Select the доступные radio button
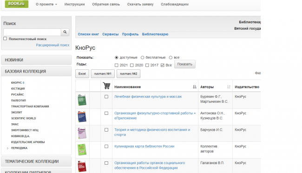This screenshot has width=302, height=173. point(116,58)
